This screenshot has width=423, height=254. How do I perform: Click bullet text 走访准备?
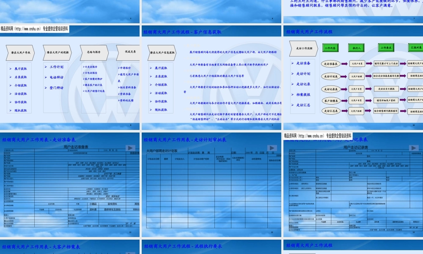303,63
